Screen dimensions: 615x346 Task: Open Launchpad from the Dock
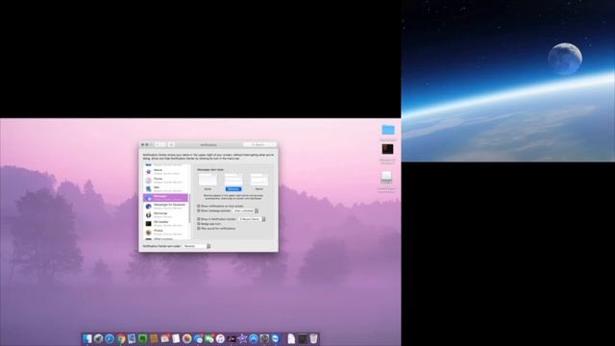[x=98, y=338]
